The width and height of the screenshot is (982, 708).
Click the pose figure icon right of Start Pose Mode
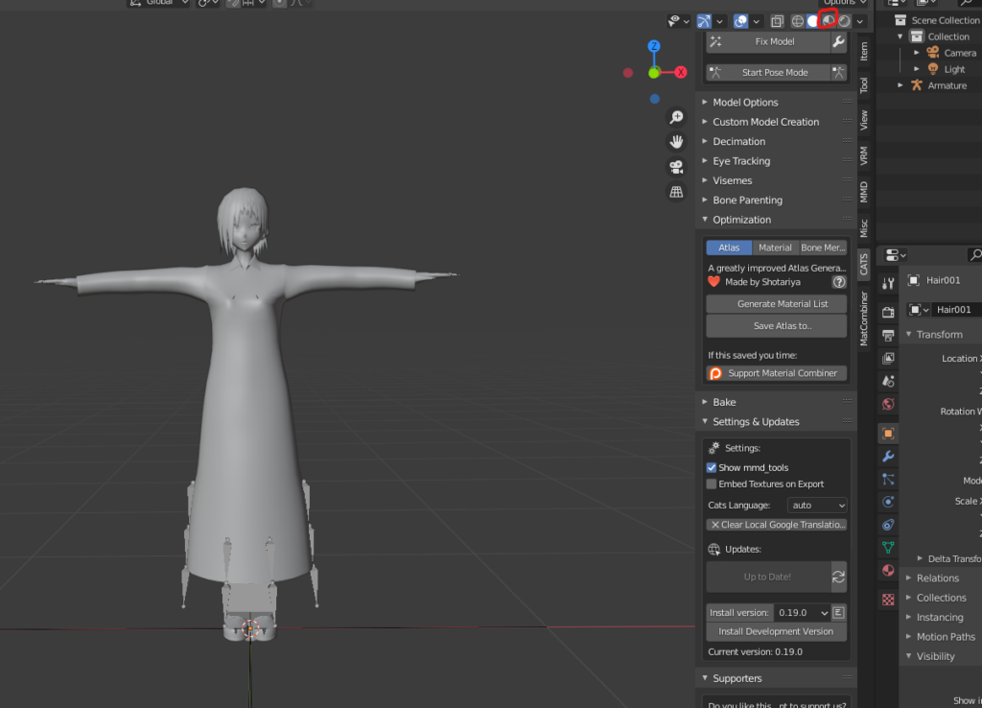click(838, 72)
